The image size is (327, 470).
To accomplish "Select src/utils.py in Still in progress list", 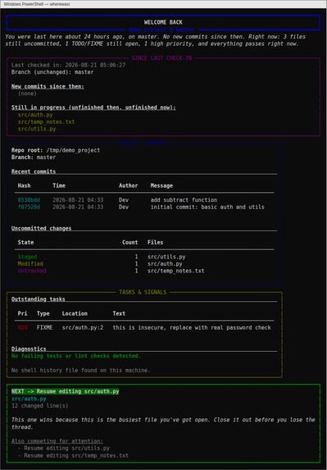I will [37, 130].
